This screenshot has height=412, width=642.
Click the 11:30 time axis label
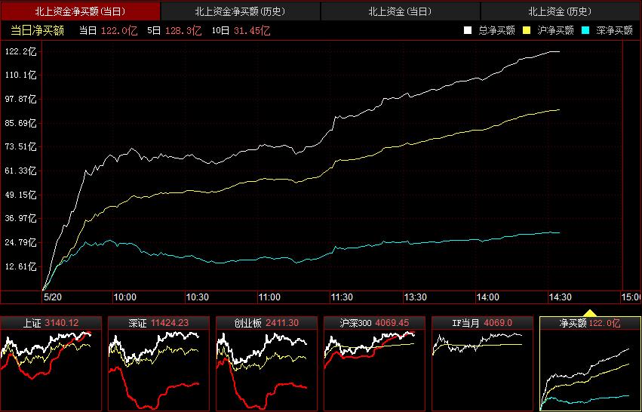[342, 297]
